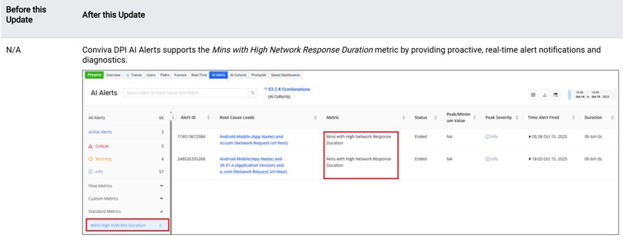Viewport: 623px width, 237px height.
Task: Expand the 05:38 Oct 15 alert time row
Action: [530, 137]
